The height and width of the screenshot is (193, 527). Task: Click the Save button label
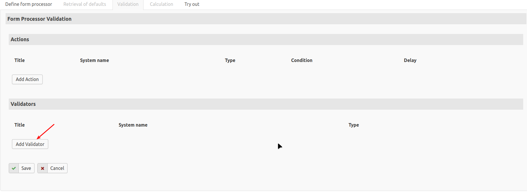point(26,168)
